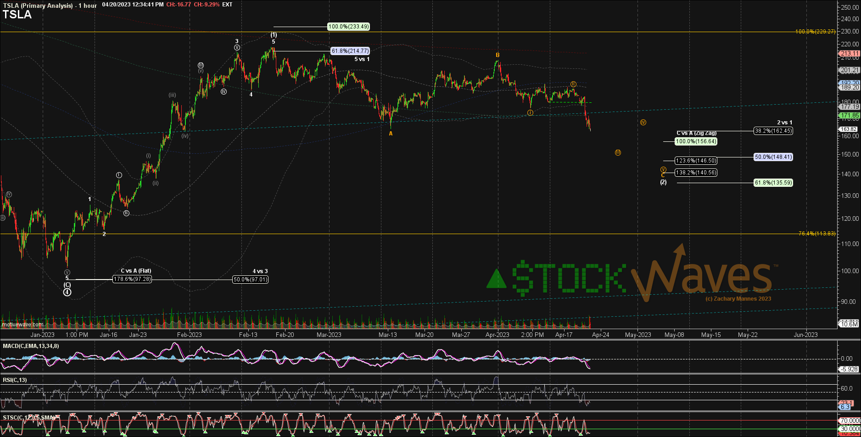Click the '4 vs 3' annotation text
This screenshot has width=861, height=437.
[260, 271]
